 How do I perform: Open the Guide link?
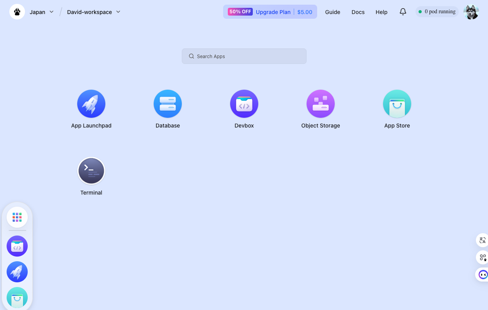click(x=333, y=12)
